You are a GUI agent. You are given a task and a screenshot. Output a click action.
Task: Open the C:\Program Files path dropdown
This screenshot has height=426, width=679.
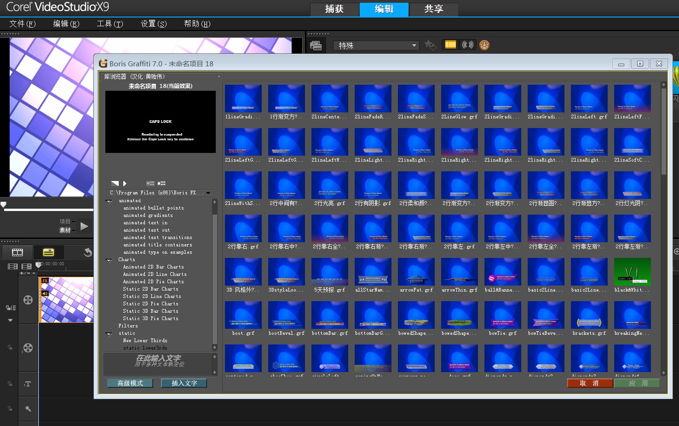pyautogui.click(x=160, y=193)
